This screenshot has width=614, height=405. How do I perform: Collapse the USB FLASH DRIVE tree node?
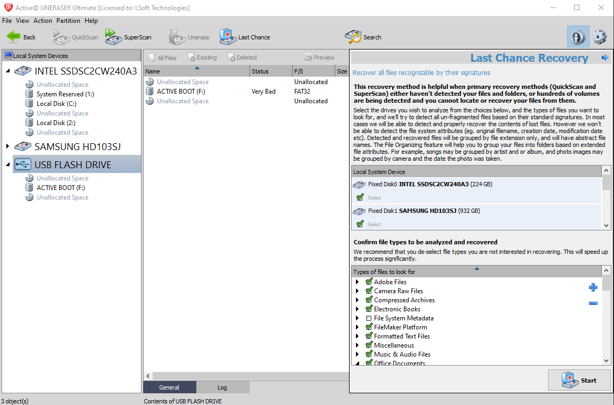point(8,165)
